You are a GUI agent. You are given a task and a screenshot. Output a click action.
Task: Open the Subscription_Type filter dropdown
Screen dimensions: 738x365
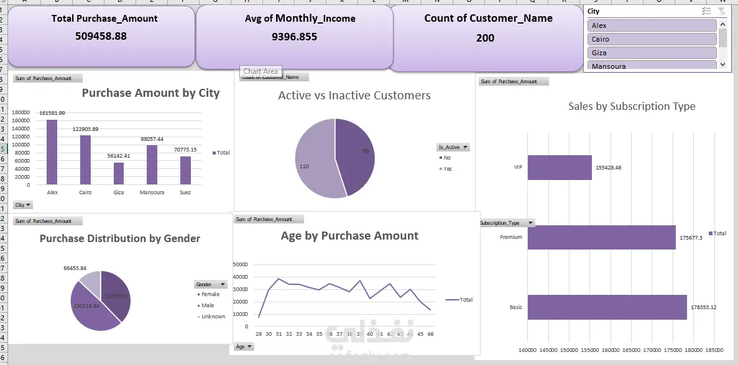[x=507, y=223]
